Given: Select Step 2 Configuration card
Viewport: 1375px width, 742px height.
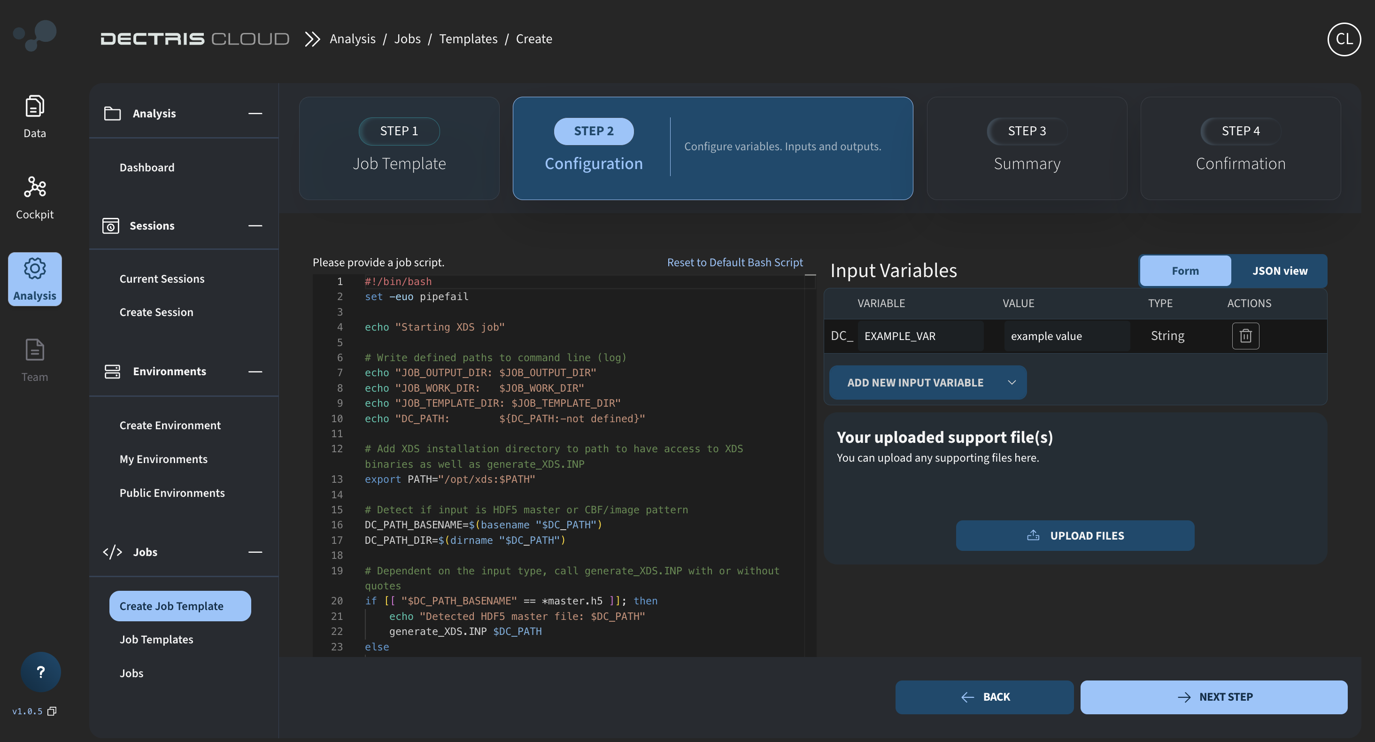Looking at the screenshot, I should coord(712,148).
